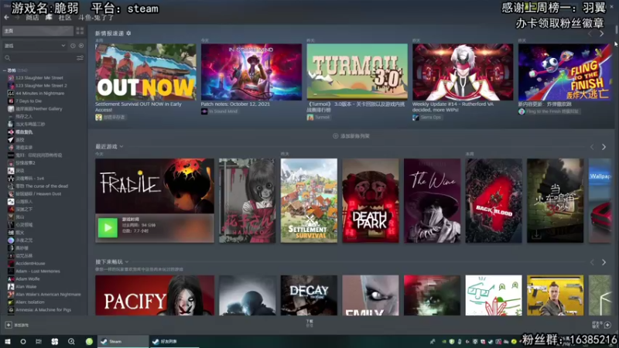Open the Pacify game banner
Image resolution: width=619 pixels, height=348 pixels.
(155, 295)
